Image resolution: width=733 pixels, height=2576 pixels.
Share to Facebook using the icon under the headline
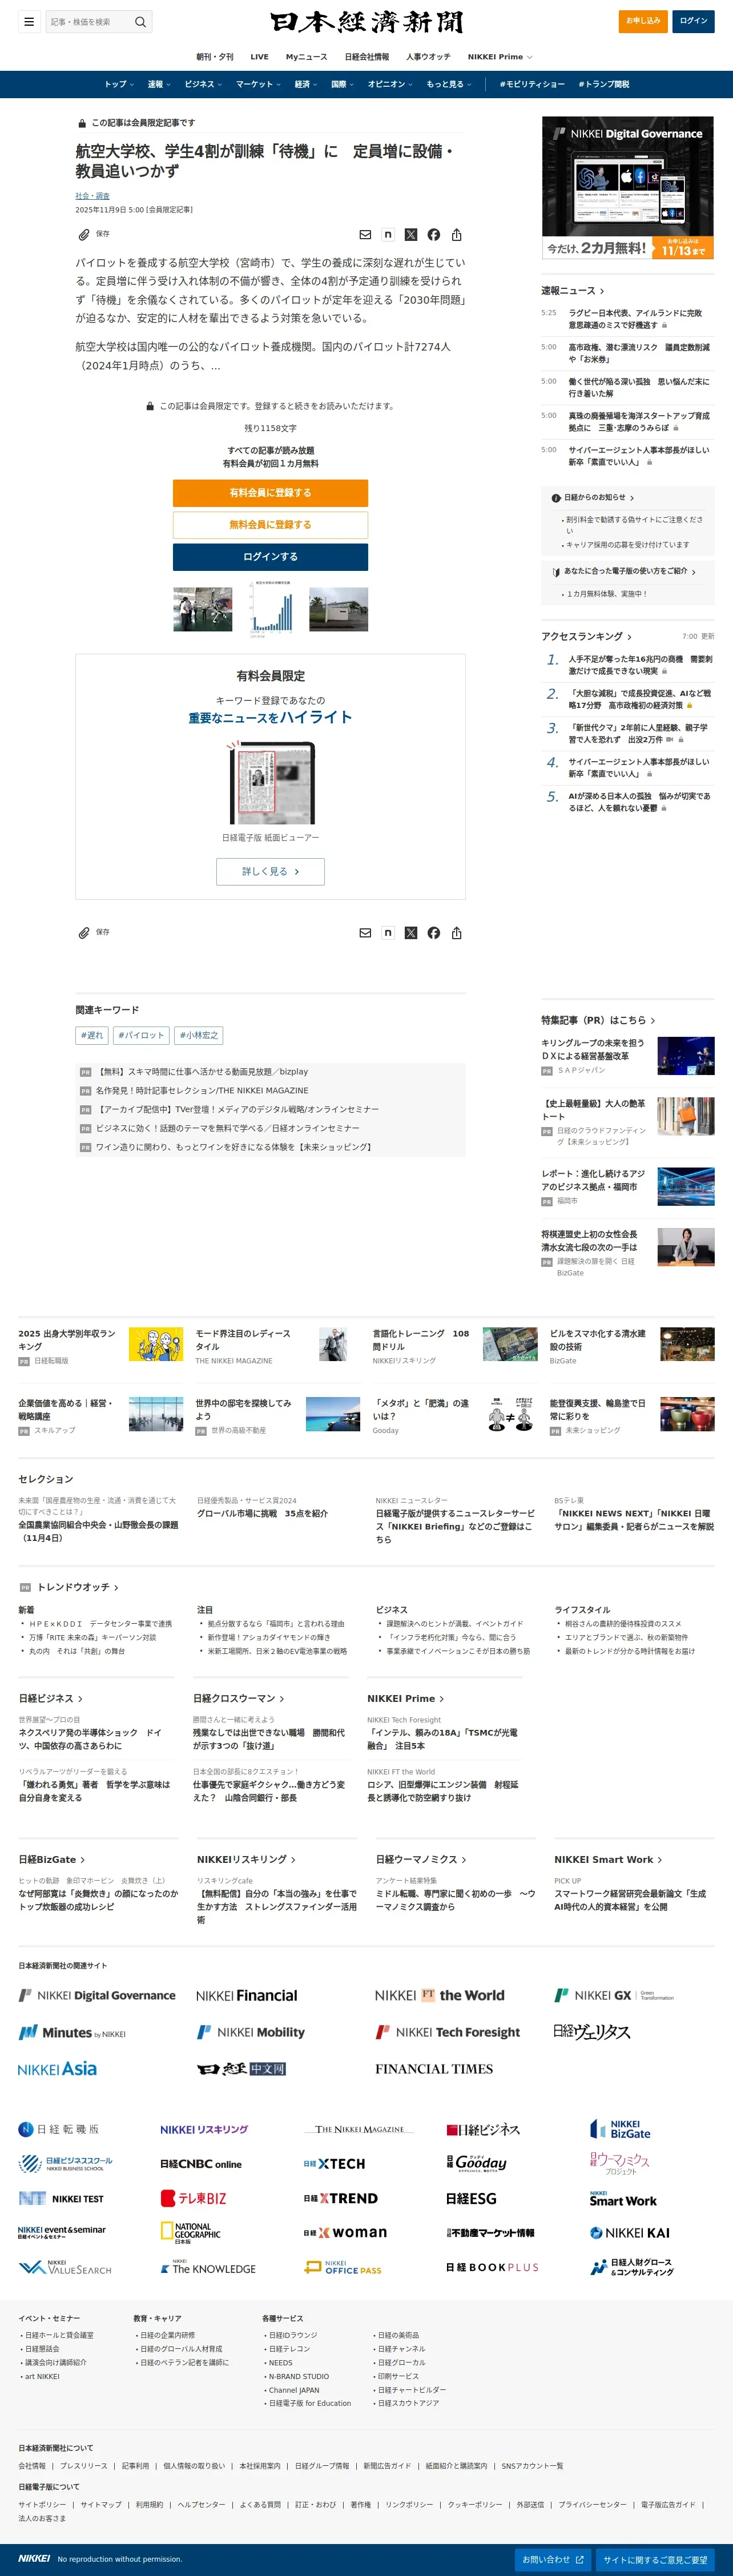(434, 234)
